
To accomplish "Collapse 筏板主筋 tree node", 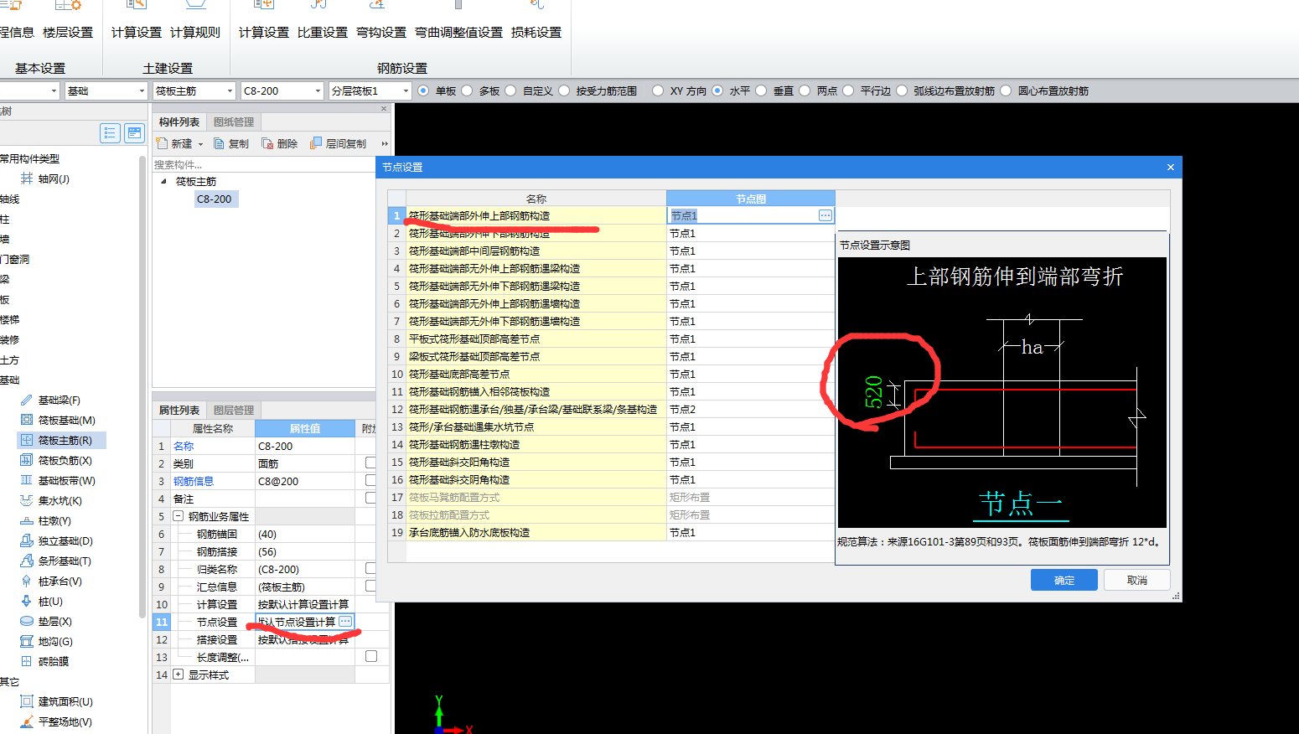I will 163,182.
